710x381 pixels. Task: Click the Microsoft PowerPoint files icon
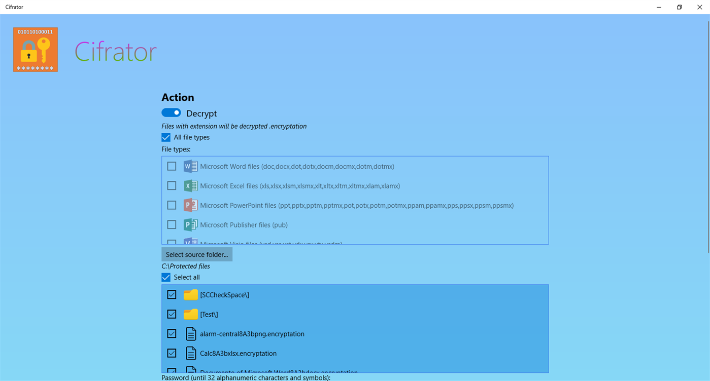click(x=190, y=205)
